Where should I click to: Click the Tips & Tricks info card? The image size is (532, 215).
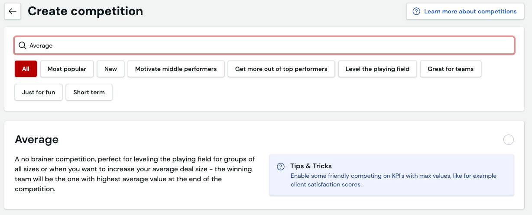click(x=392, y=175)
